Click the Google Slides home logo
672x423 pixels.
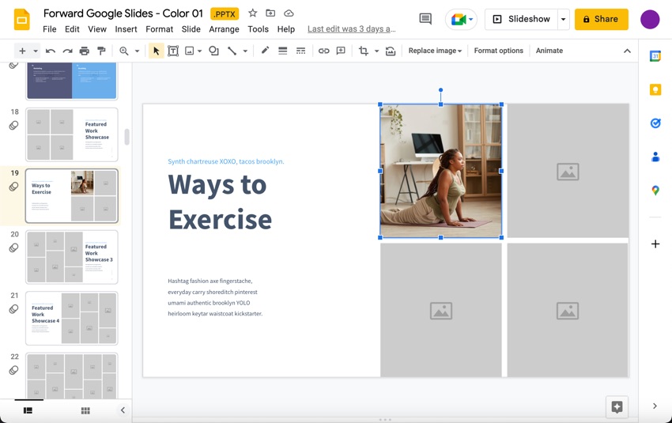coord(22,19)
